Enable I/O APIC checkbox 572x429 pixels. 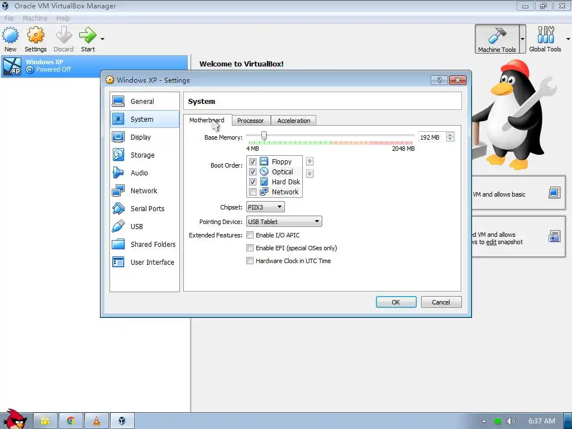pyautogui.click(x=250, y=235)
